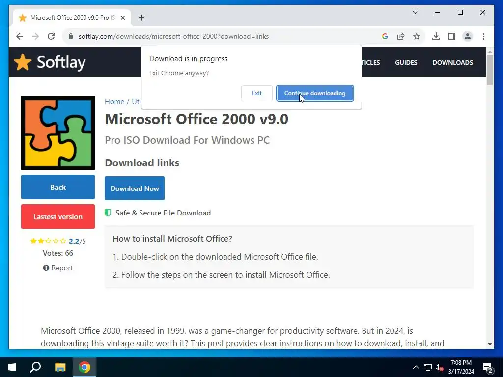Click the Microsoft Office puzzle logo image
Image resolution: width=503 pixels, height=377 pixels.
58,133
